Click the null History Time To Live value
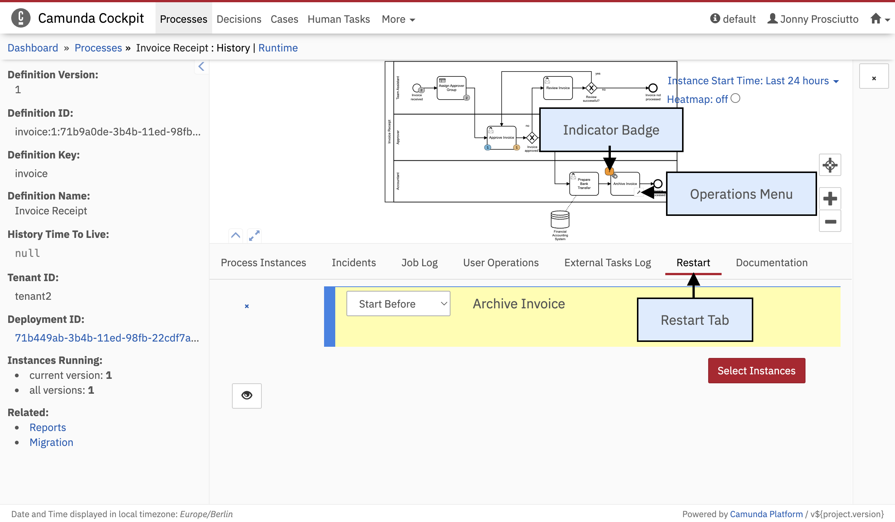The height and width of the screenshot is (522, 895). click(x=28, y=253)
